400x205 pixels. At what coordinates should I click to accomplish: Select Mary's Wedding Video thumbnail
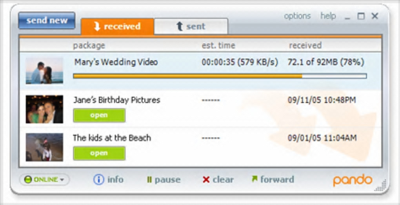pos(44,71)
